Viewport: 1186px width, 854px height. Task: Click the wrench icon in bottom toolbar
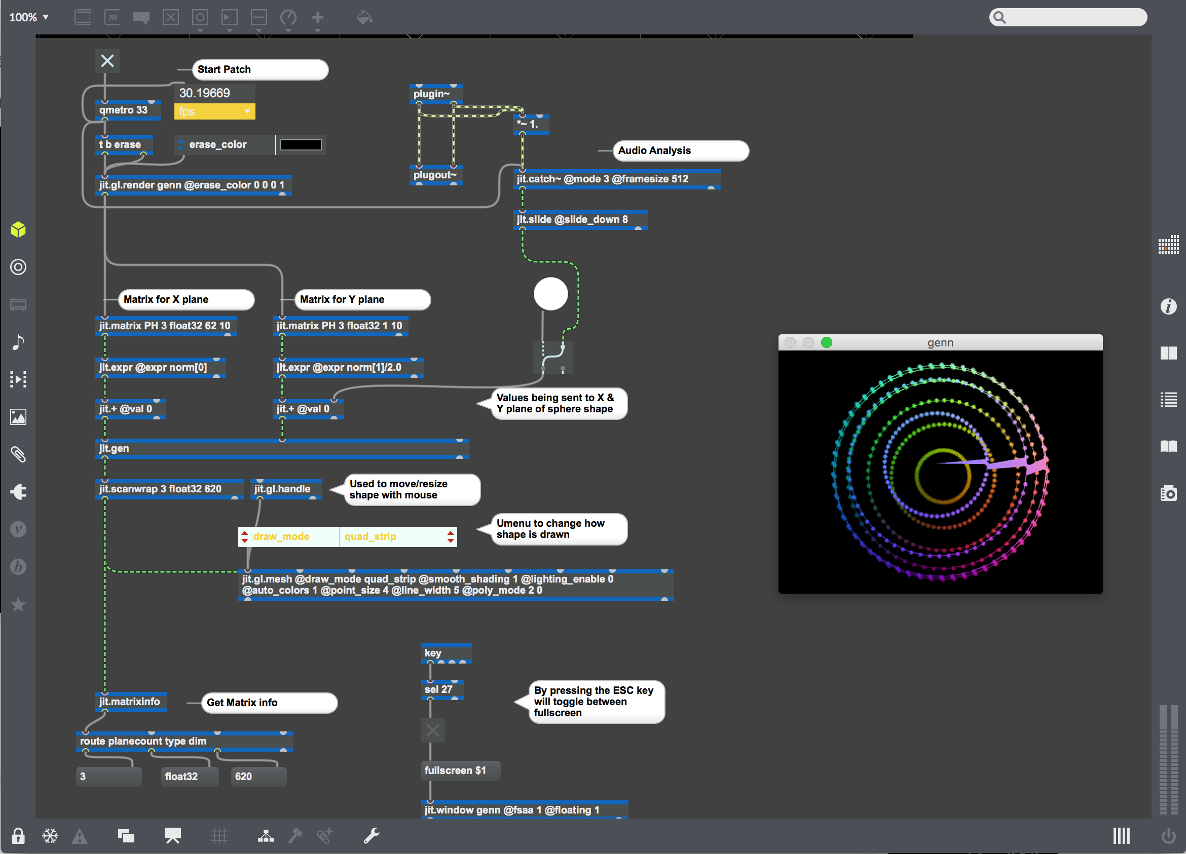(372, 836)
